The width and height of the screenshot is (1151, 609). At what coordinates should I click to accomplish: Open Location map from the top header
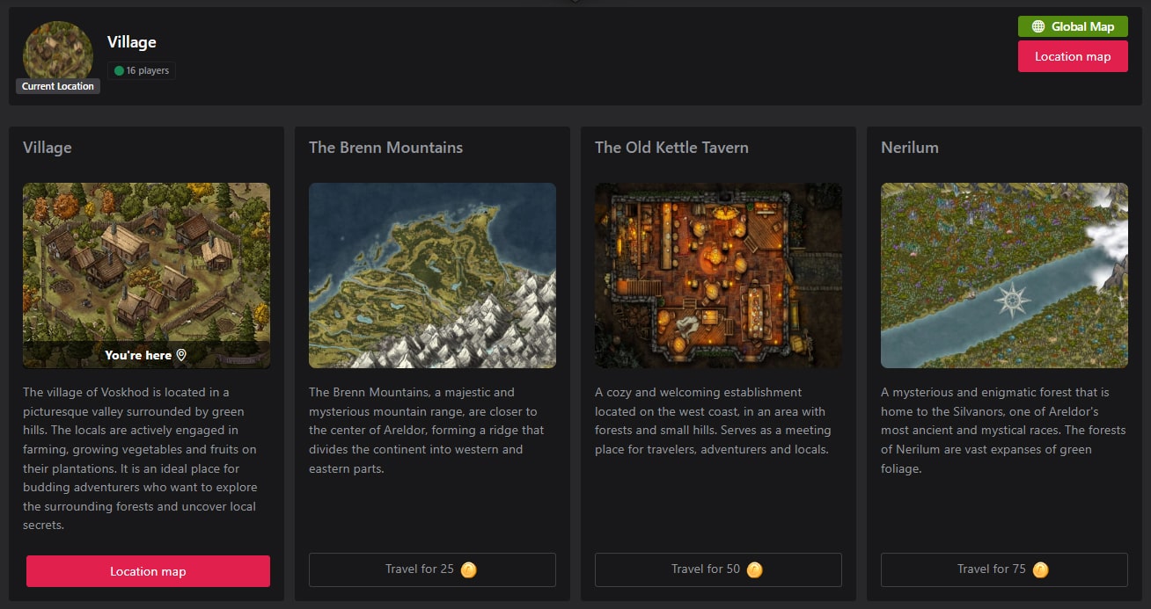[1073, 56]
